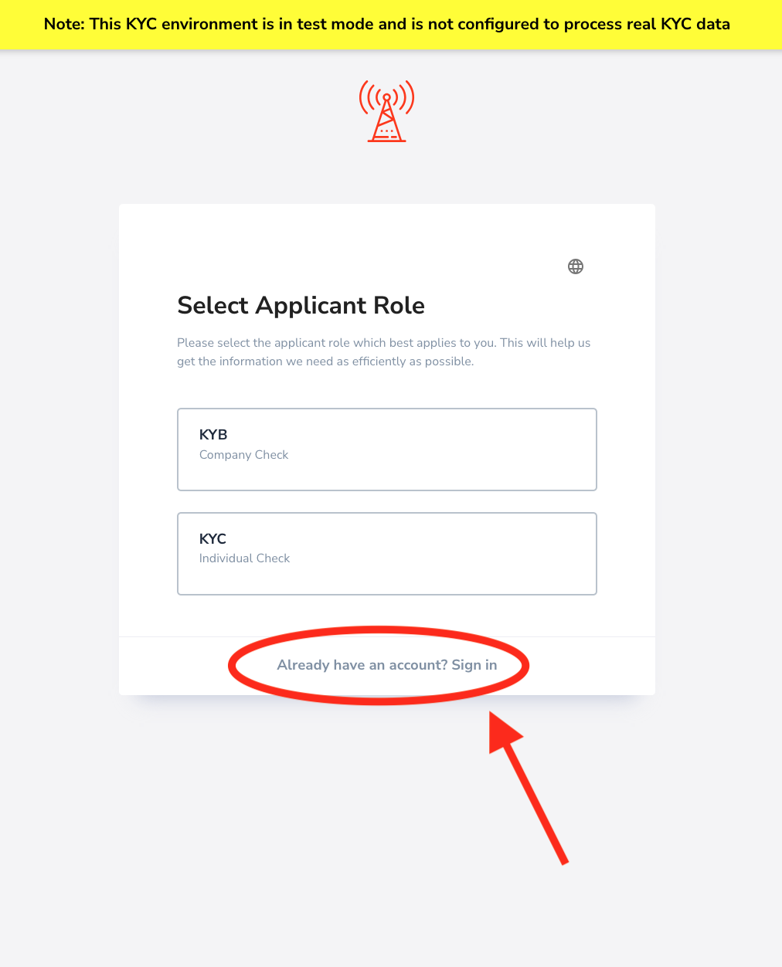Select the KYC Individual Check option
Image resolution: width=782 pixels, height=967 pixels.
[387, 554]
